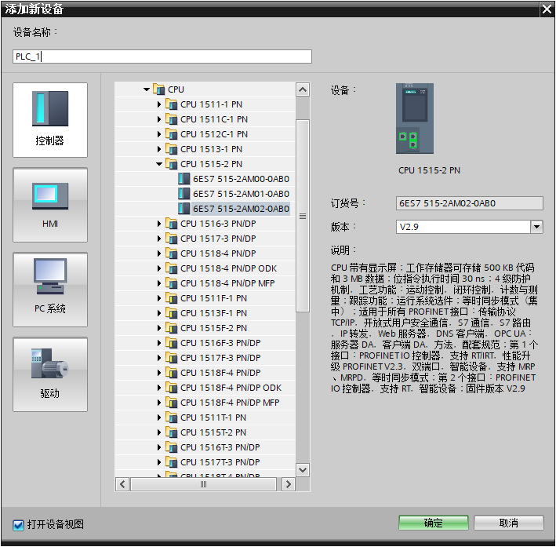Click the vertical scrollbar down arrow
Viewport: 556px width, 547px height.
pyautogui.click(x=303, y=470)
